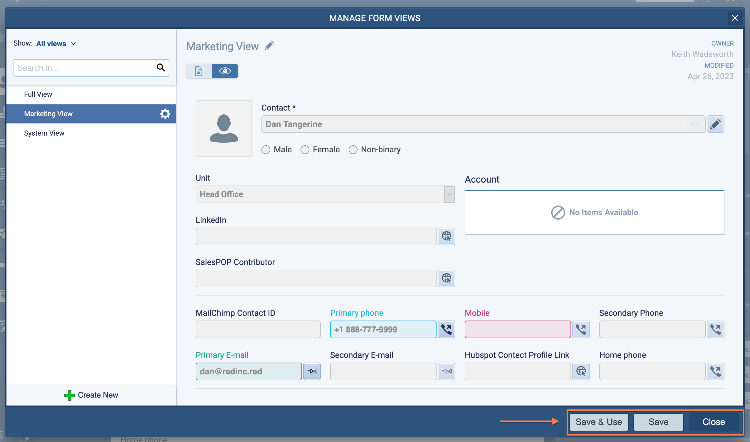Open the Show All views dropdown
This screenshot has width=750, height=442.
[x=56, y=44]
